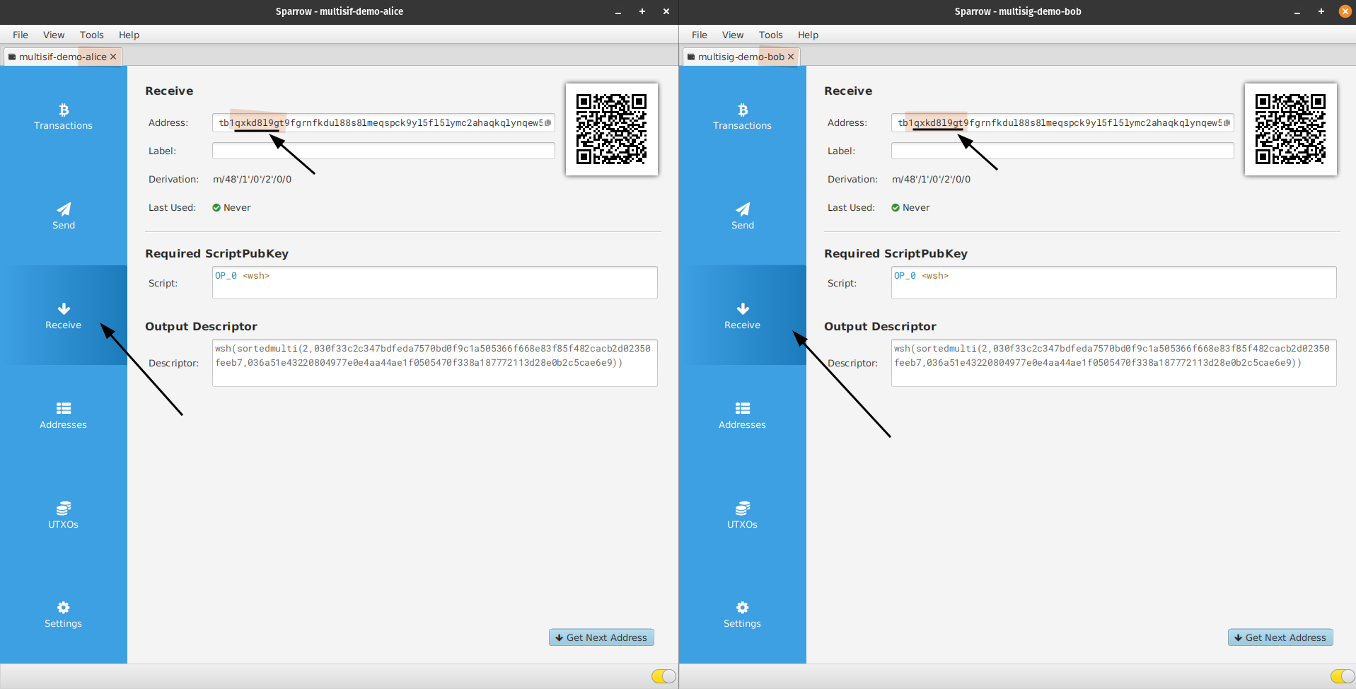
Task: Open the File menu in bob window
Action: (x=700, y=35)
